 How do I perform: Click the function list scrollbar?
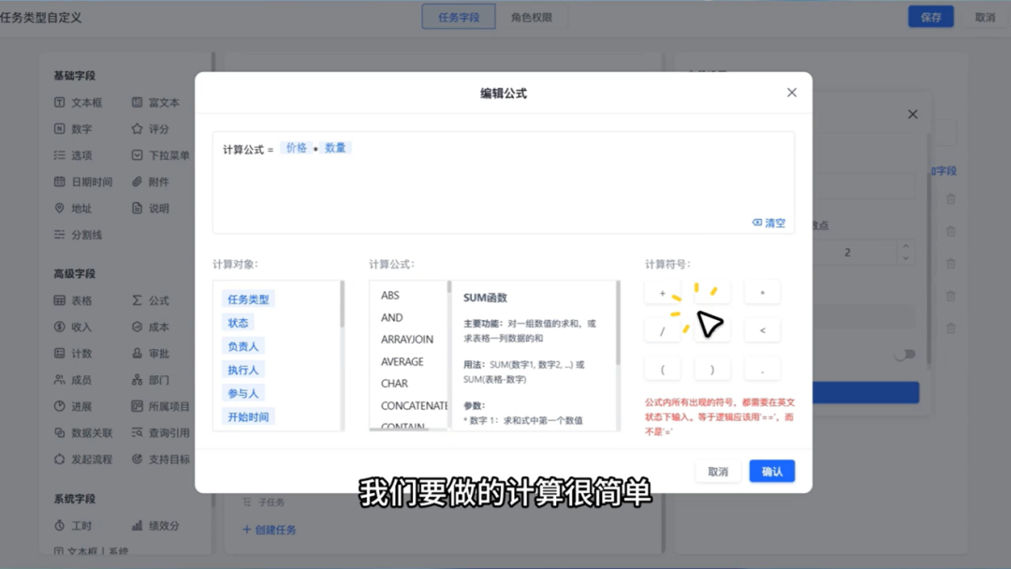[x=448, y=287]
